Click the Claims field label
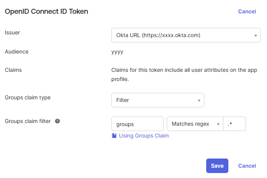 (13, 70)
